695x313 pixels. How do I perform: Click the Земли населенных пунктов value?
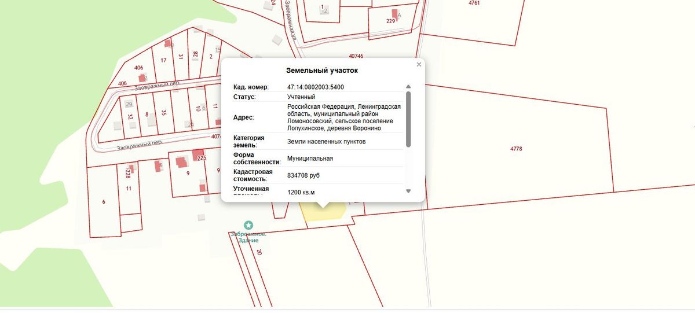coord(326,141)
